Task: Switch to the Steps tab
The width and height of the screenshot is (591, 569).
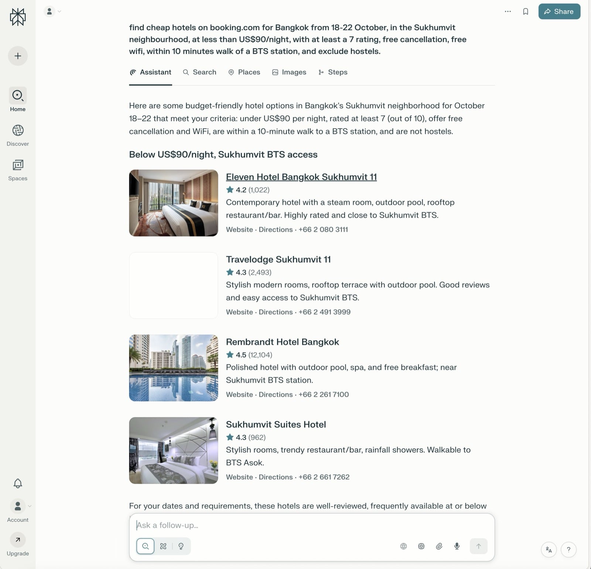Action: (333, 72)
